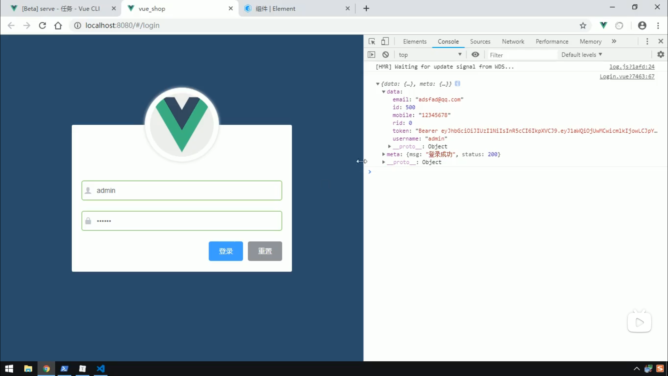The width and height of the screenshot is (668, 376).
Task: Click the token Bearer string value
Action: pos(536,131)
